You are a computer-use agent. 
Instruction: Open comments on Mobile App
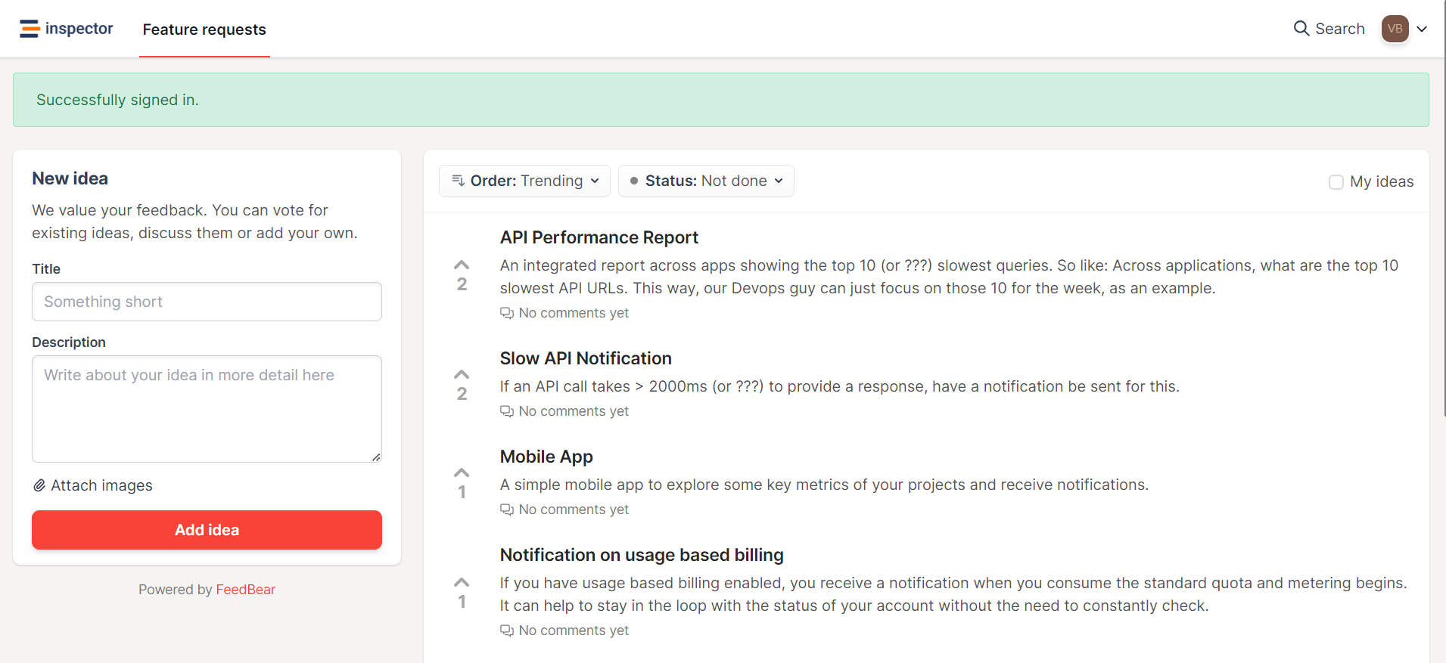pyautogui.click(x=564, y=509)
